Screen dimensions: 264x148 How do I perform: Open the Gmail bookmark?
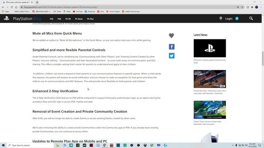[x=57, y=12]
